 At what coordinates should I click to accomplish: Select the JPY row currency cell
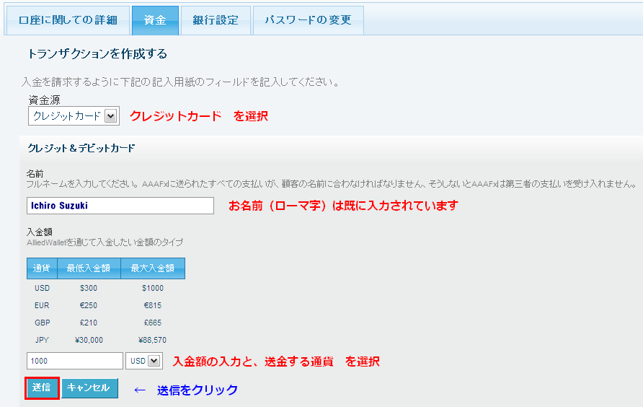coord(42,340)
